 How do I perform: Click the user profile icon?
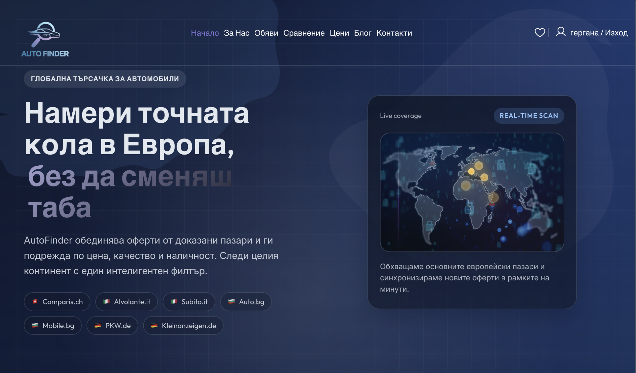coord(560,32)
